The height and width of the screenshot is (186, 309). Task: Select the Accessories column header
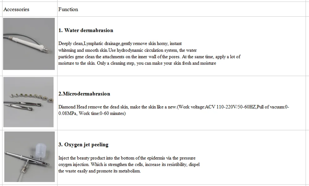[16, 9]
